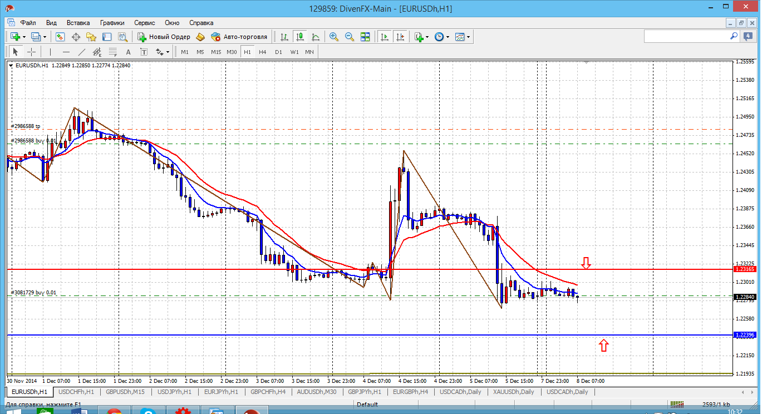
Task: Toggle Авто-торговля auto trading
Action: click(x=239, y=37)
